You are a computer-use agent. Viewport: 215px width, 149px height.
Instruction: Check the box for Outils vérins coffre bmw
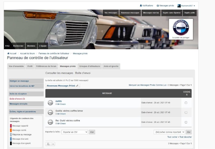(186, 113)
